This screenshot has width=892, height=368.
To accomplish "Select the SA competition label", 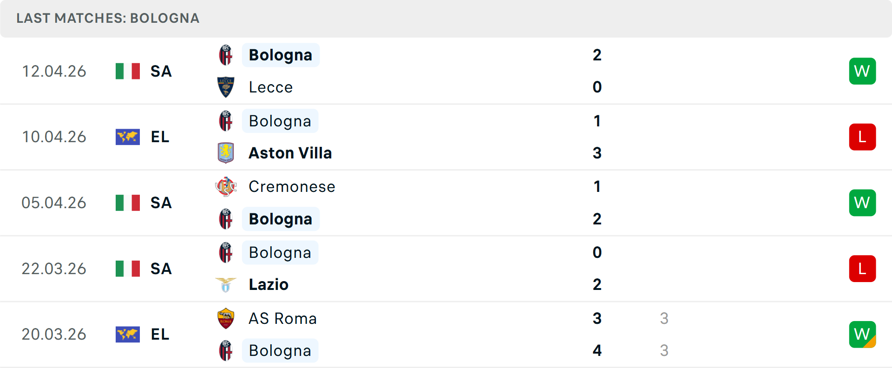I will click(161, 71).
